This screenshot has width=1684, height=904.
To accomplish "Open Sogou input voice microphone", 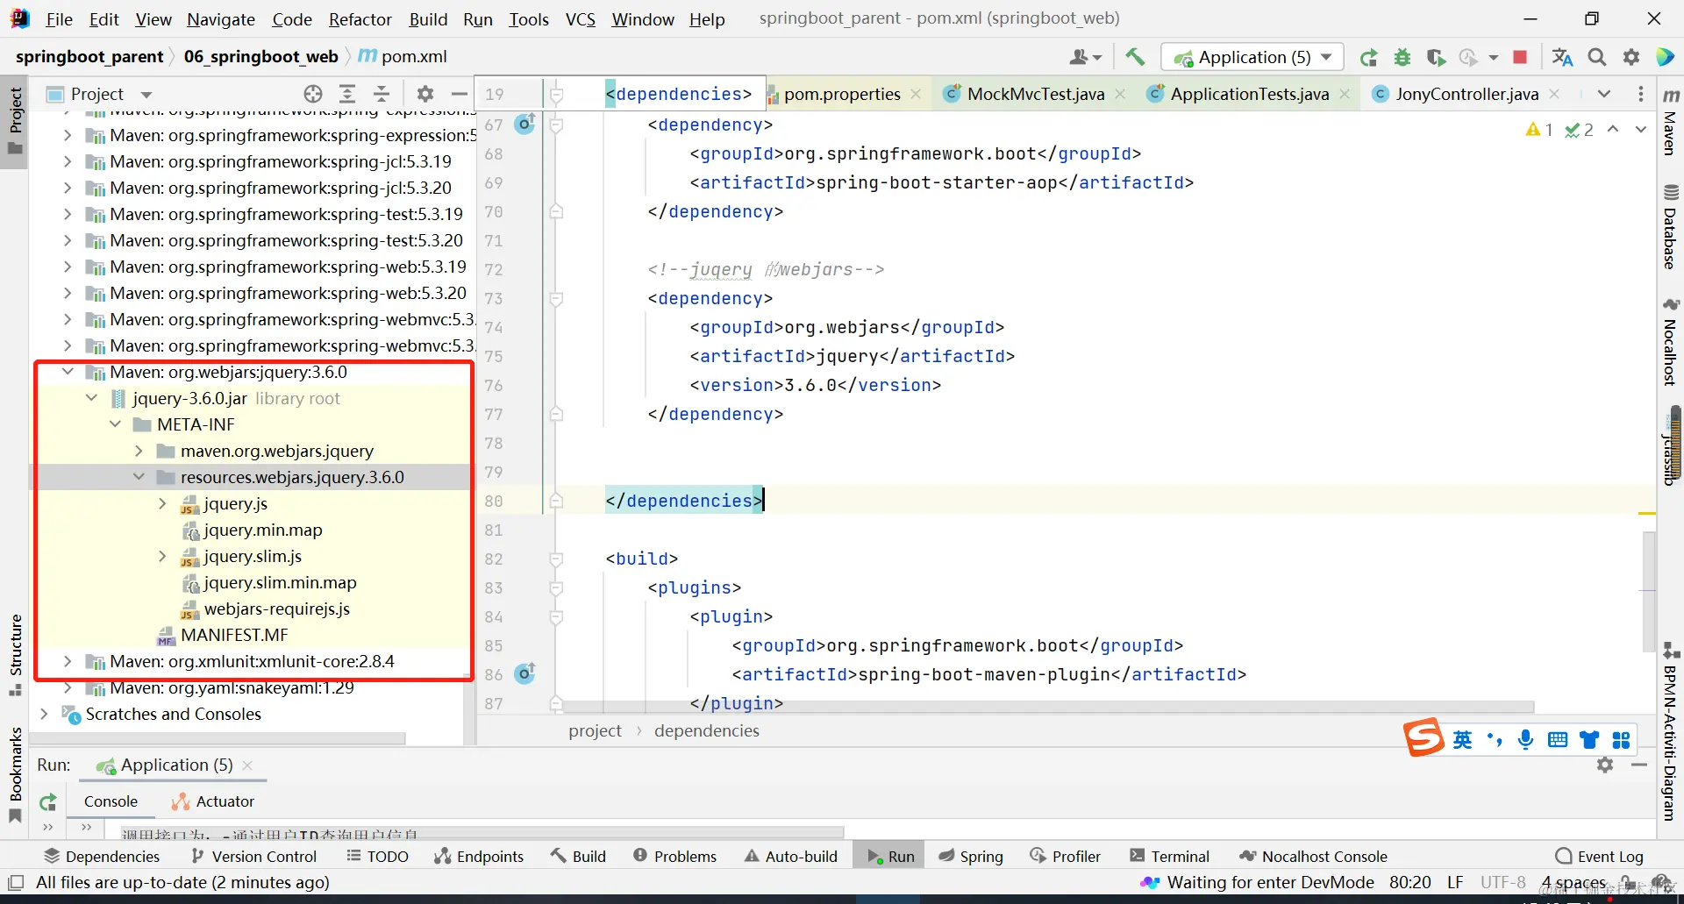I will pos(1526,740).
